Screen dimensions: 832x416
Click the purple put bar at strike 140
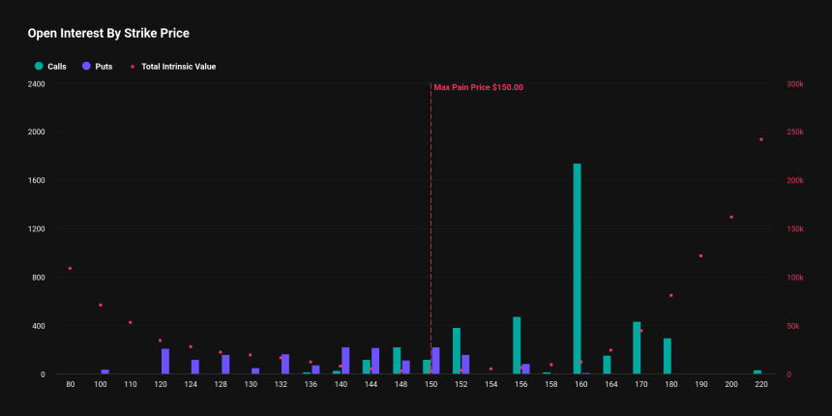pos(345,361)
